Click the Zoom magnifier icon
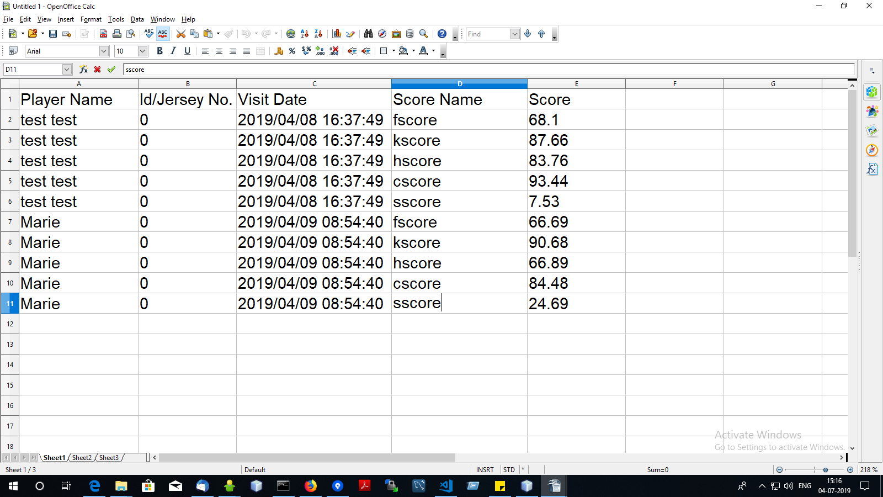Screen dimensions: 883x497 [423, 34]
